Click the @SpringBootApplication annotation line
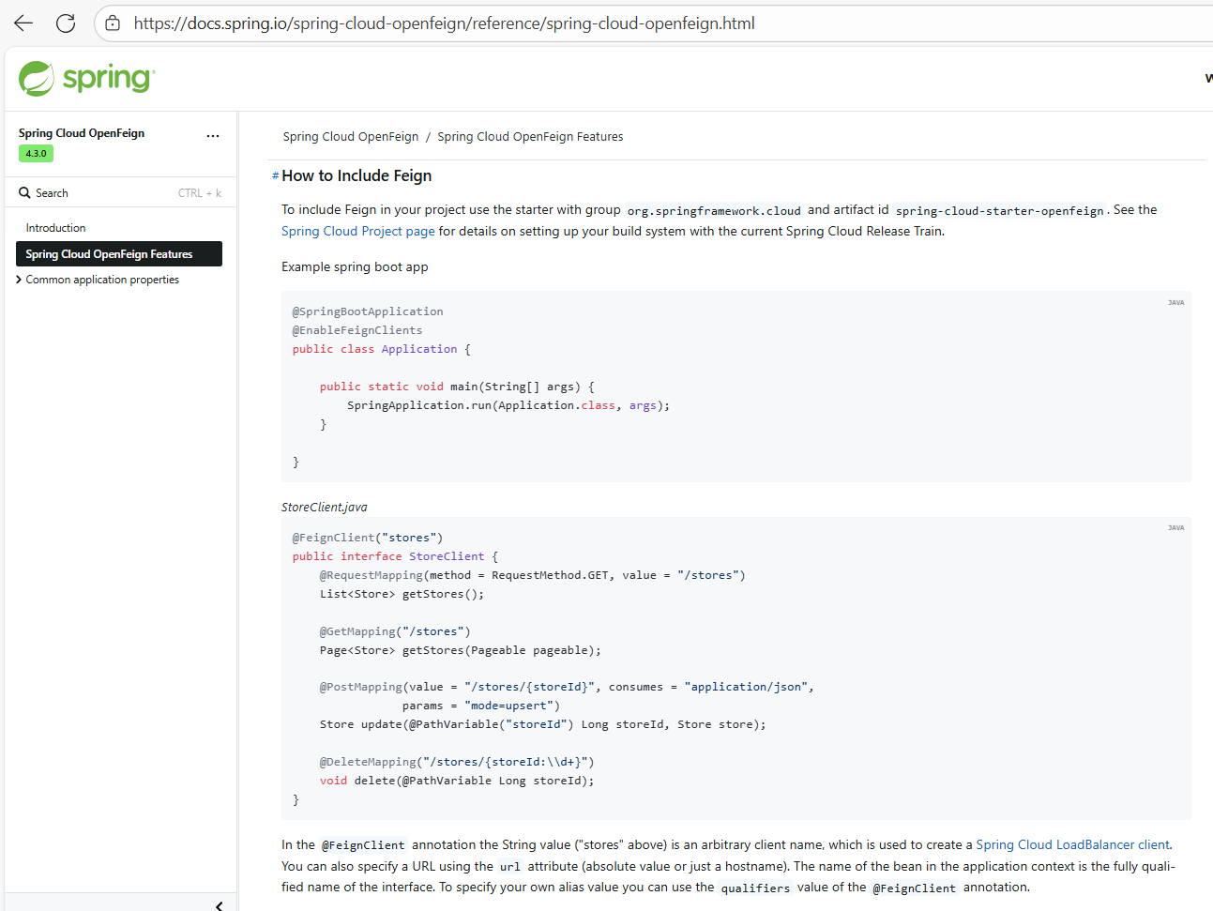Screen dimensions: 1213x911 point(368,311)
